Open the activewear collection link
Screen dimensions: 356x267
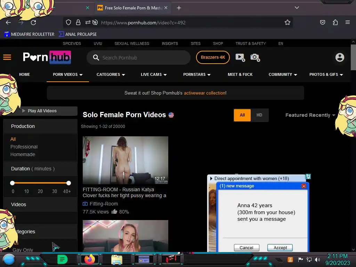(205, 93)
